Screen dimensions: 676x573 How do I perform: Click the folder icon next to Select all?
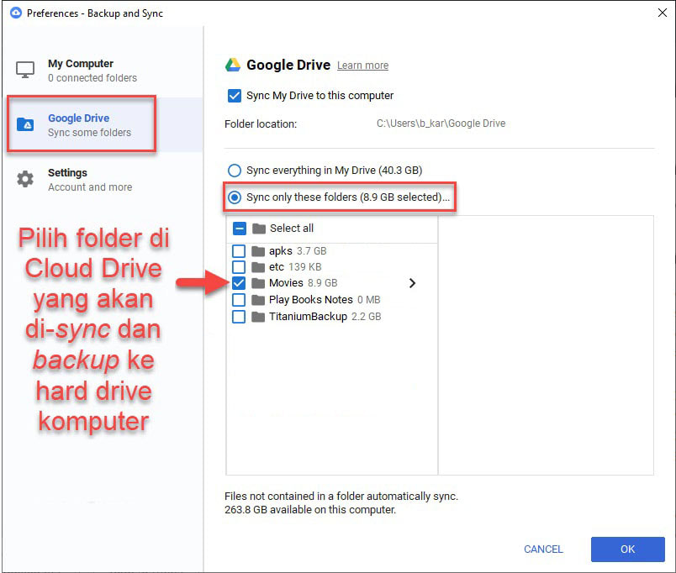click(x=259, y=229)
